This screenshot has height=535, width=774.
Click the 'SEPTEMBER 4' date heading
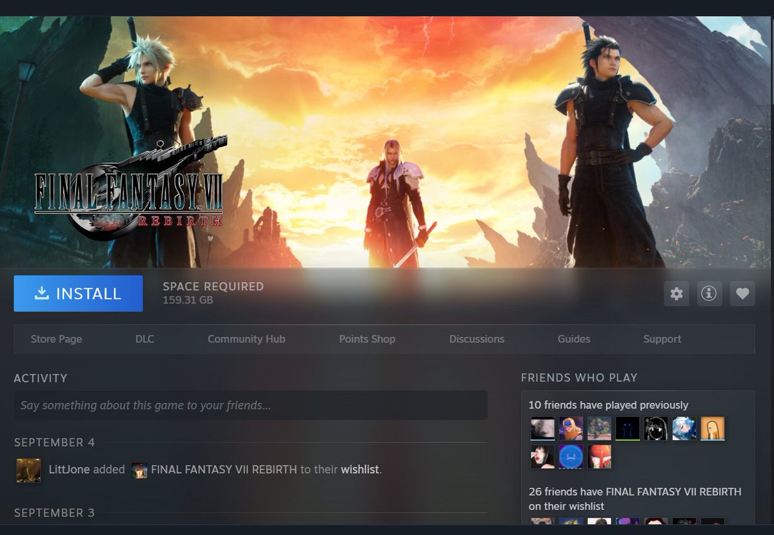(x=54, y=443)
